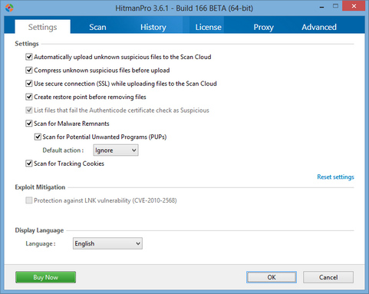Uncheck automatic upload of suspicious files to Scan Cloud
The height and width of the screenshot is (294, 369).
click(x=29, y=57)
